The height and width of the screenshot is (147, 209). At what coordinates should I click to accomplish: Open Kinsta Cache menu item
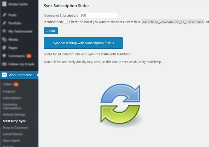(x=18, y=4)
